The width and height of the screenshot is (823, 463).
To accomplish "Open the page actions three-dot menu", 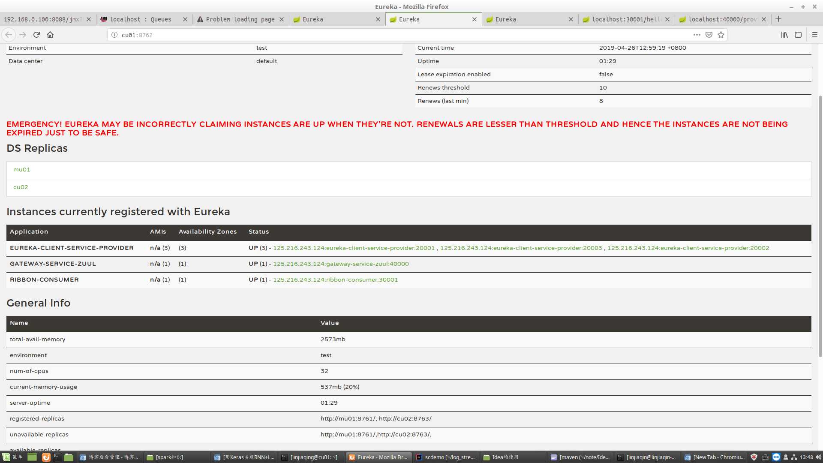I will tap(697, 35).
